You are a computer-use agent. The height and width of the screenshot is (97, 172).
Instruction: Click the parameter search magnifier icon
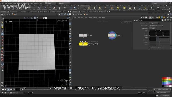(165, 20)
